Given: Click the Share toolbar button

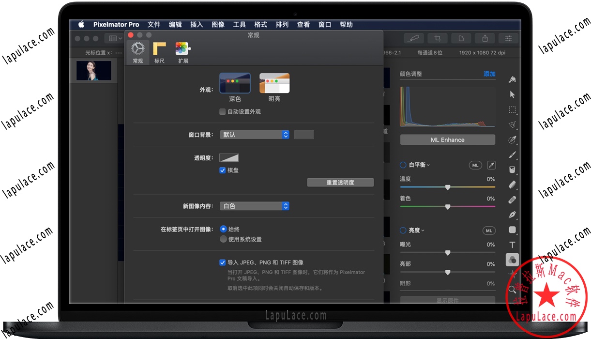Looking at the screenshot, I should tap(485, 38).
